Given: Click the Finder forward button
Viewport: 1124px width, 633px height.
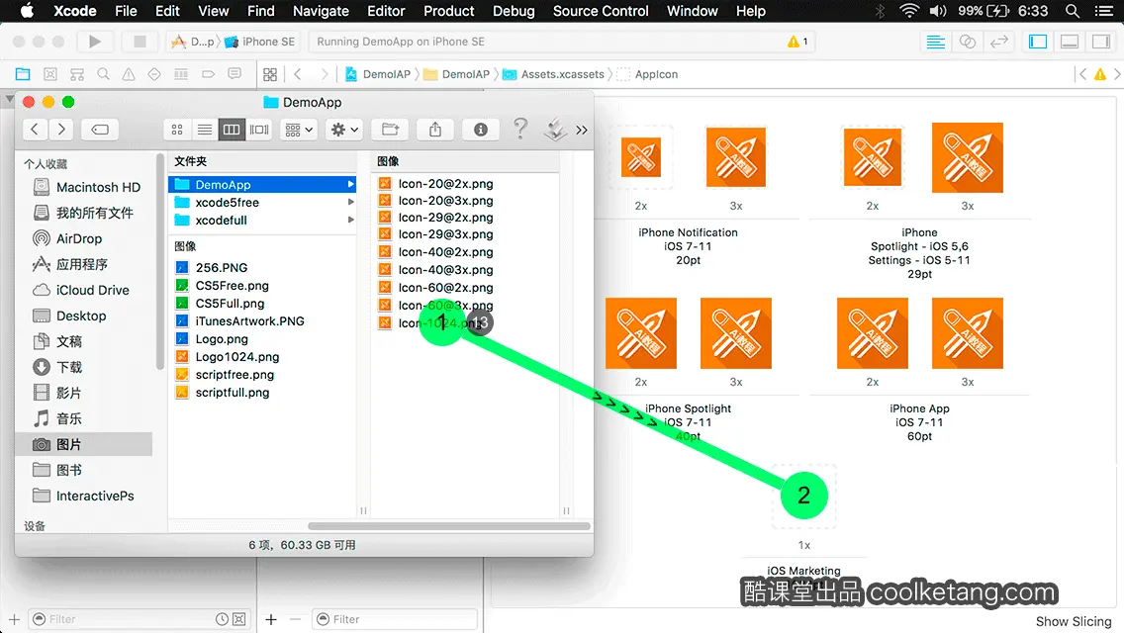Looking at the screenshot, I should (61, 130).
